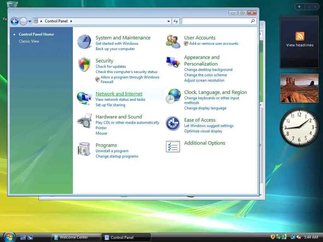
Task: Expand the address bar history dropdown
Action: (x=168, y=21)
